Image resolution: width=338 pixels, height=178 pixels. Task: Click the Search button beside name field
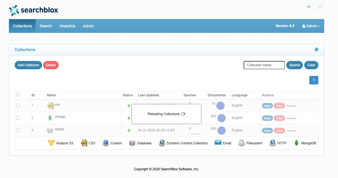pyautogui.click(x=295, y=65)
